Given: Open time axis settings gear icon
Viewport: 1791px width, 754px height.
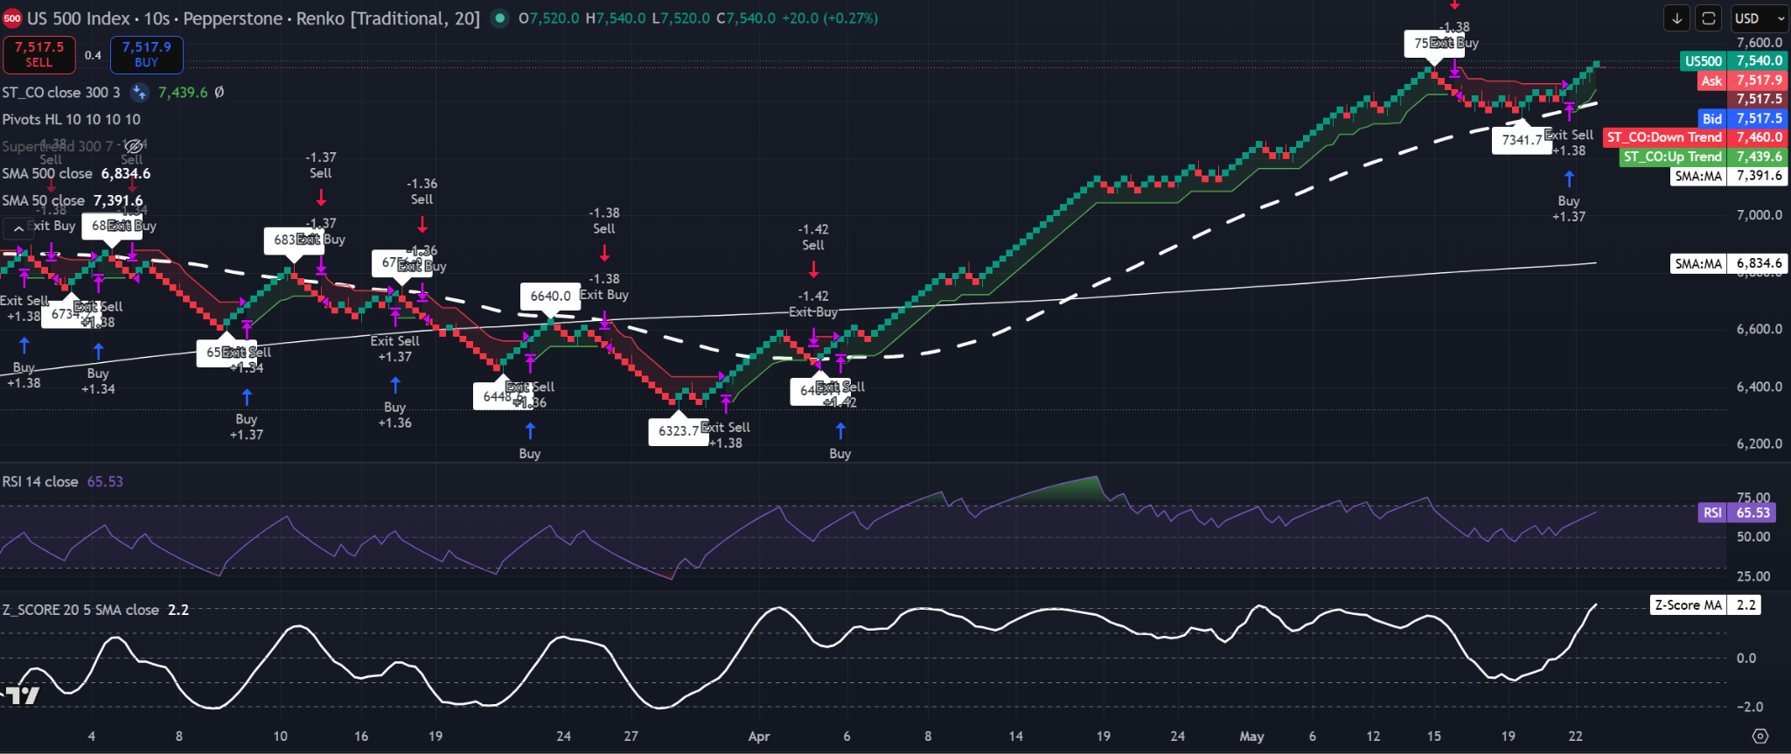Looking at the screenshot, I should tap(1760, 737).
